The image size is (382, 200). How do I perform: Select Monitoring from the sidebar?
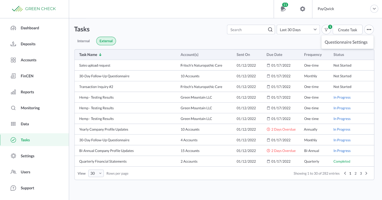pyautogui.click(x=30, y=108)
